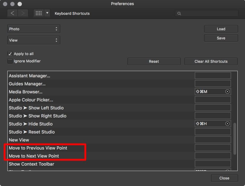Clear the Media Browser shortcut
This screenshot has height=186, width=245.
(227, 92)
